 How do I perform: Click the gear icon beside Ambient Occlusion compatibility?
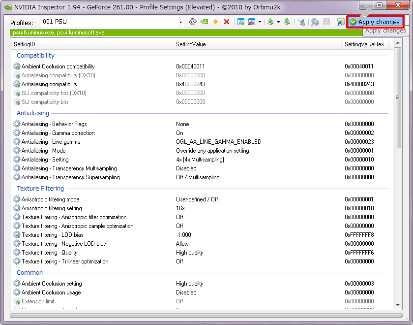17,66
